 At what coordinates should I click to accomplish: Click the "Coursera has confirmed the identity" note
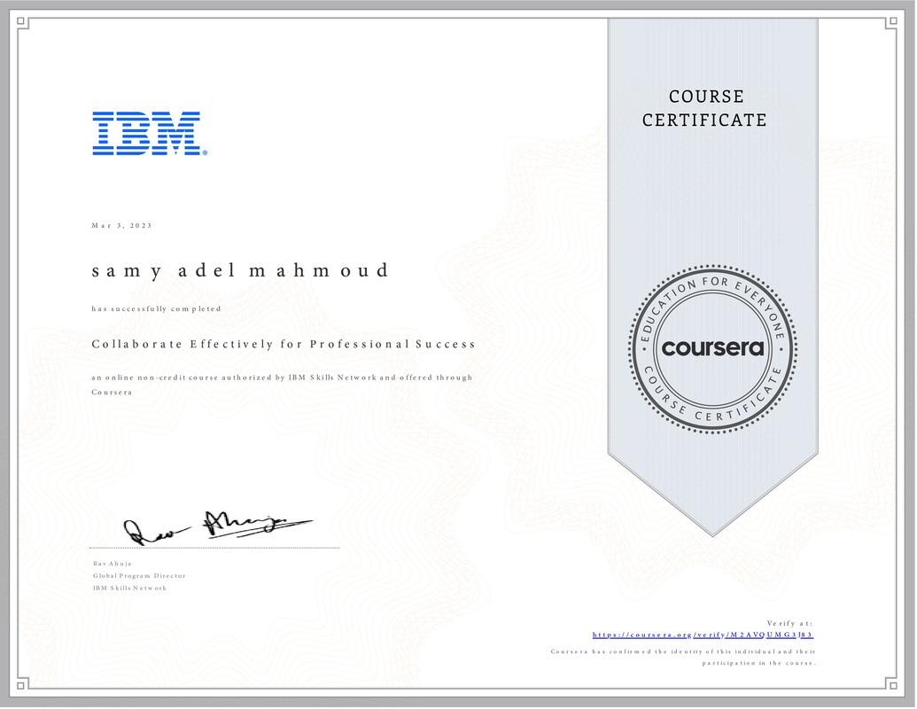(683, 658)
